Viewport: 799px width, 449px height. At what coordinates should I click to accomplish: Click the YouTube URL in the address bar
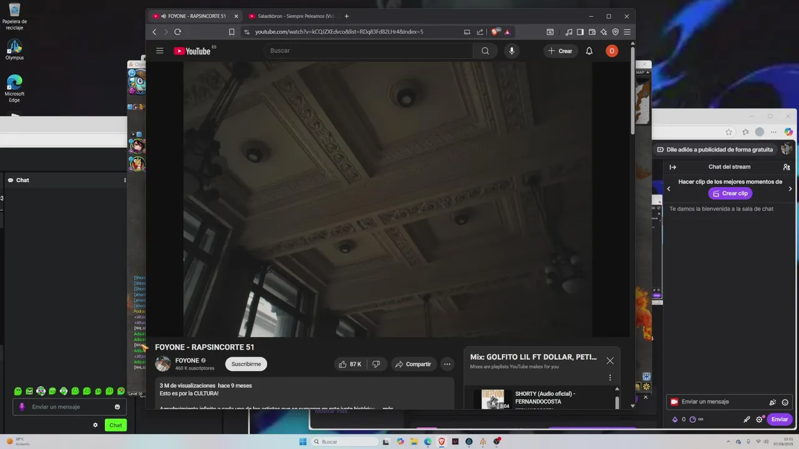coord(339,32)
